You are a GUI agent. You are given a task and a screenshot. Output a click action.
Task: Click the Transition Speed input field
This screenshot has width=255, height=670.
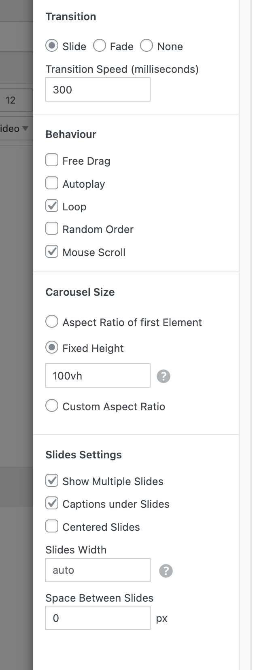coord(98,89)
